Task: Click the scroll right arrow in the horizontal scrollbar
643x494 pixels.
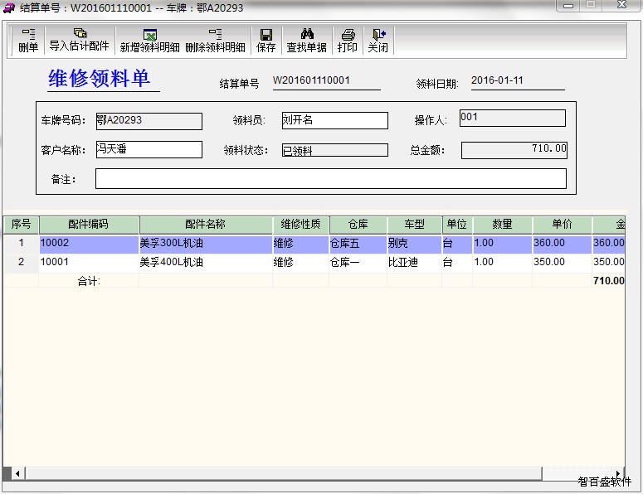Action: (618, 472)
